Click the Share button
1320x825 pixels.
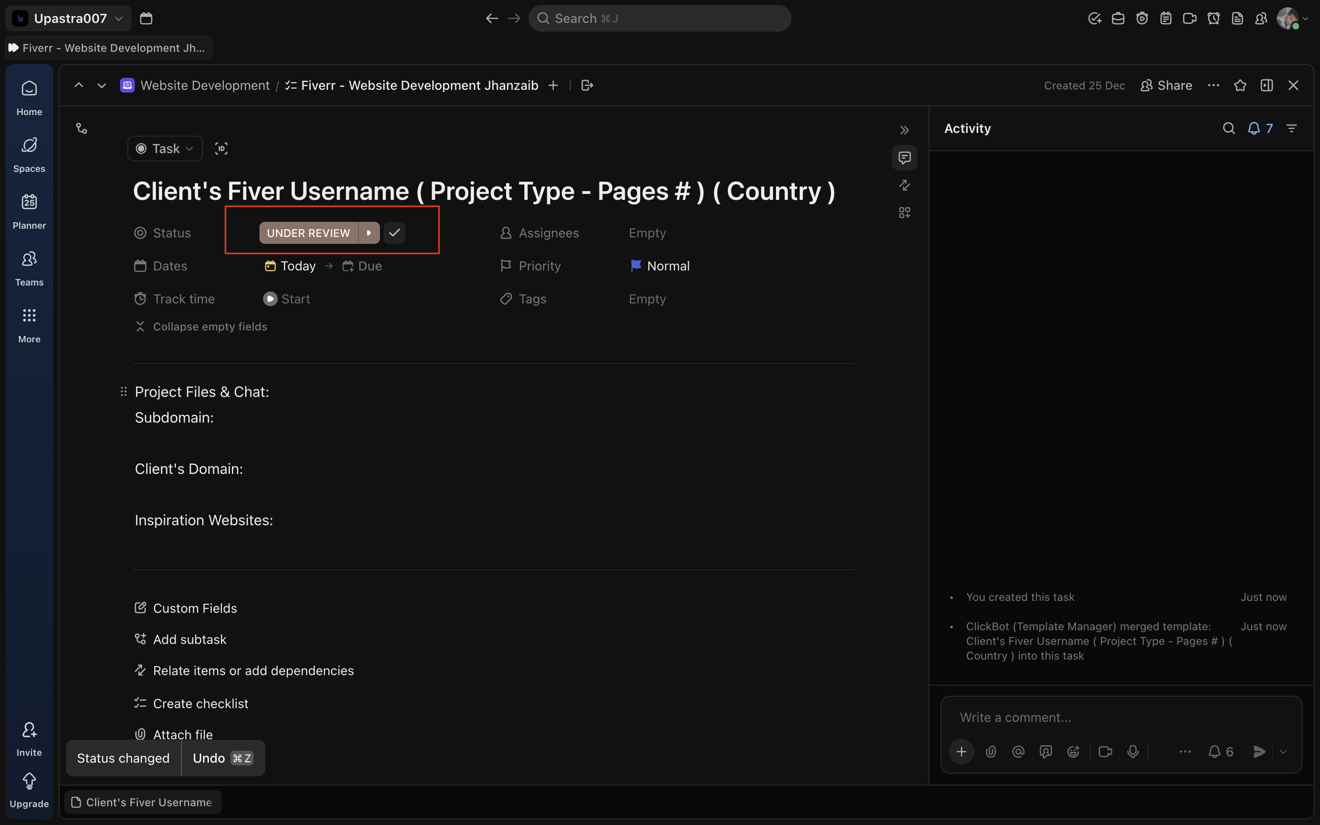point(1166,86)
